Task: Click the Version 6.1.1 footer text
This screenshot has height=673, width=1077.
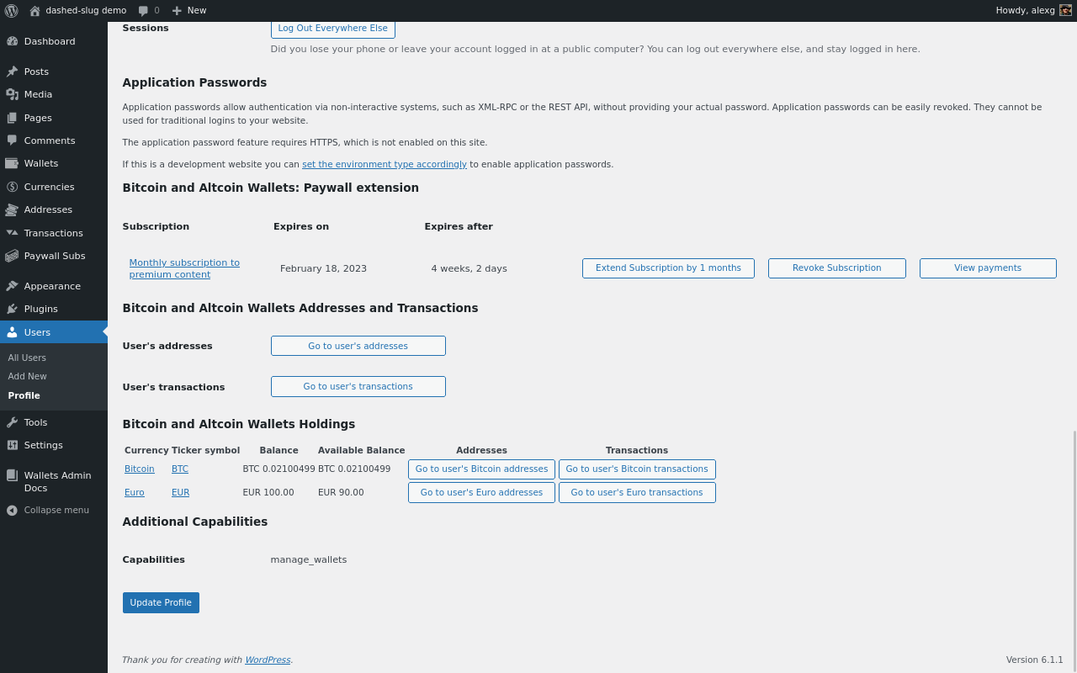Action: click(x=1035, y=660)
